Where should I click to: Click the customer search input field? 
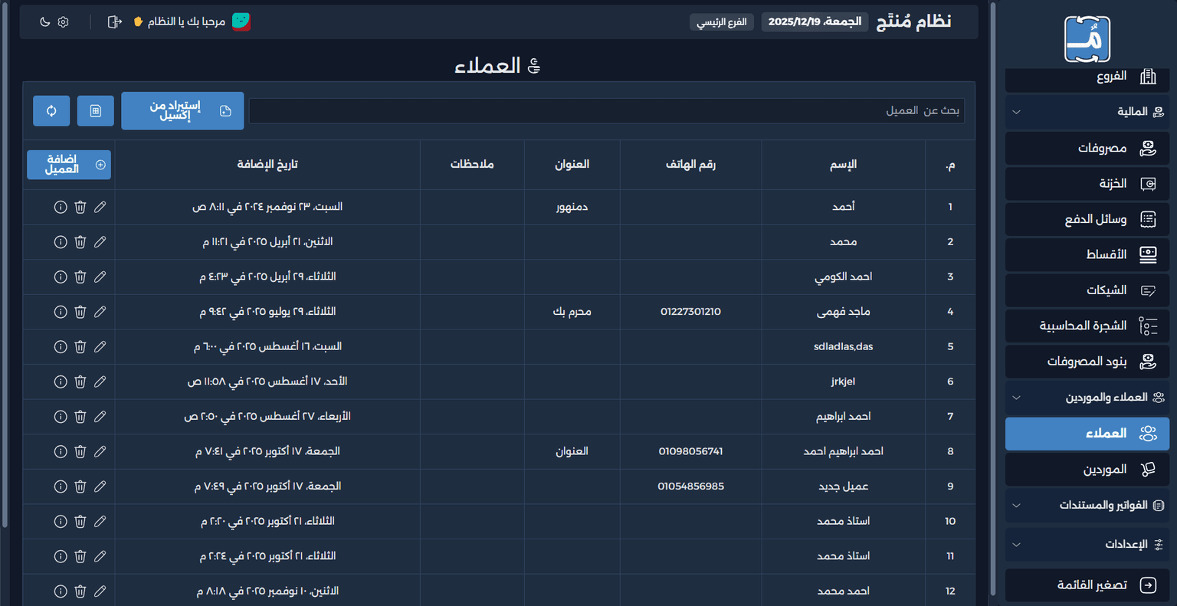(605, 111)
